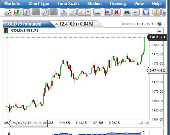Click the GOLD:1481.73 series label
The width and height of the screenshot is (170, 135).
(25, 31)
